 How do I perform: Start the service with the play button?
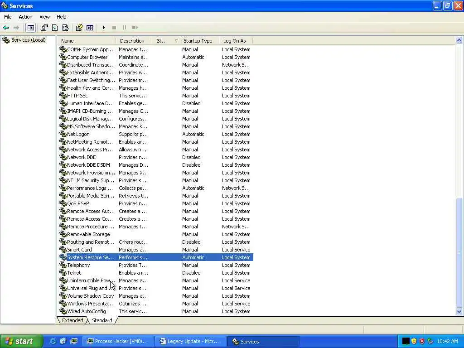coord(104,28)
